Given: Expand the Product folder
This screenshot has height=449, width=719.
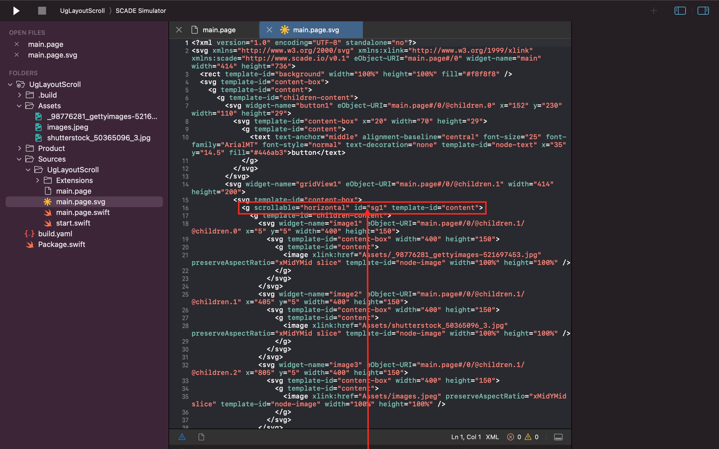Looking at the screenshot, I should [20, 148].
